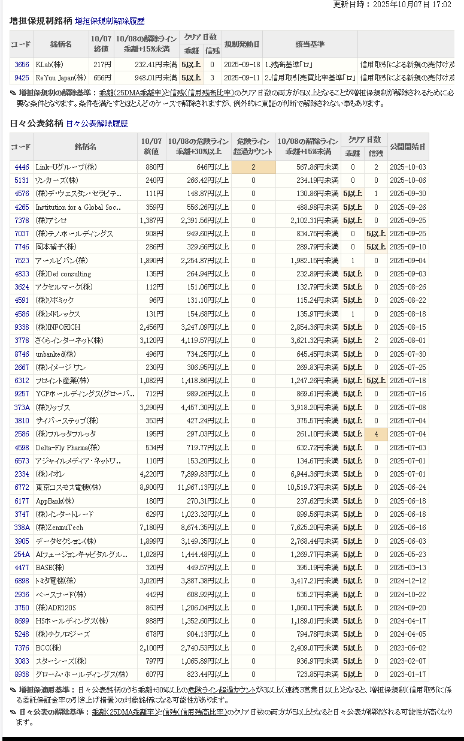
Task: Click code 254A for AIフュージョンキャピタル
Action: tap(22, 555)
